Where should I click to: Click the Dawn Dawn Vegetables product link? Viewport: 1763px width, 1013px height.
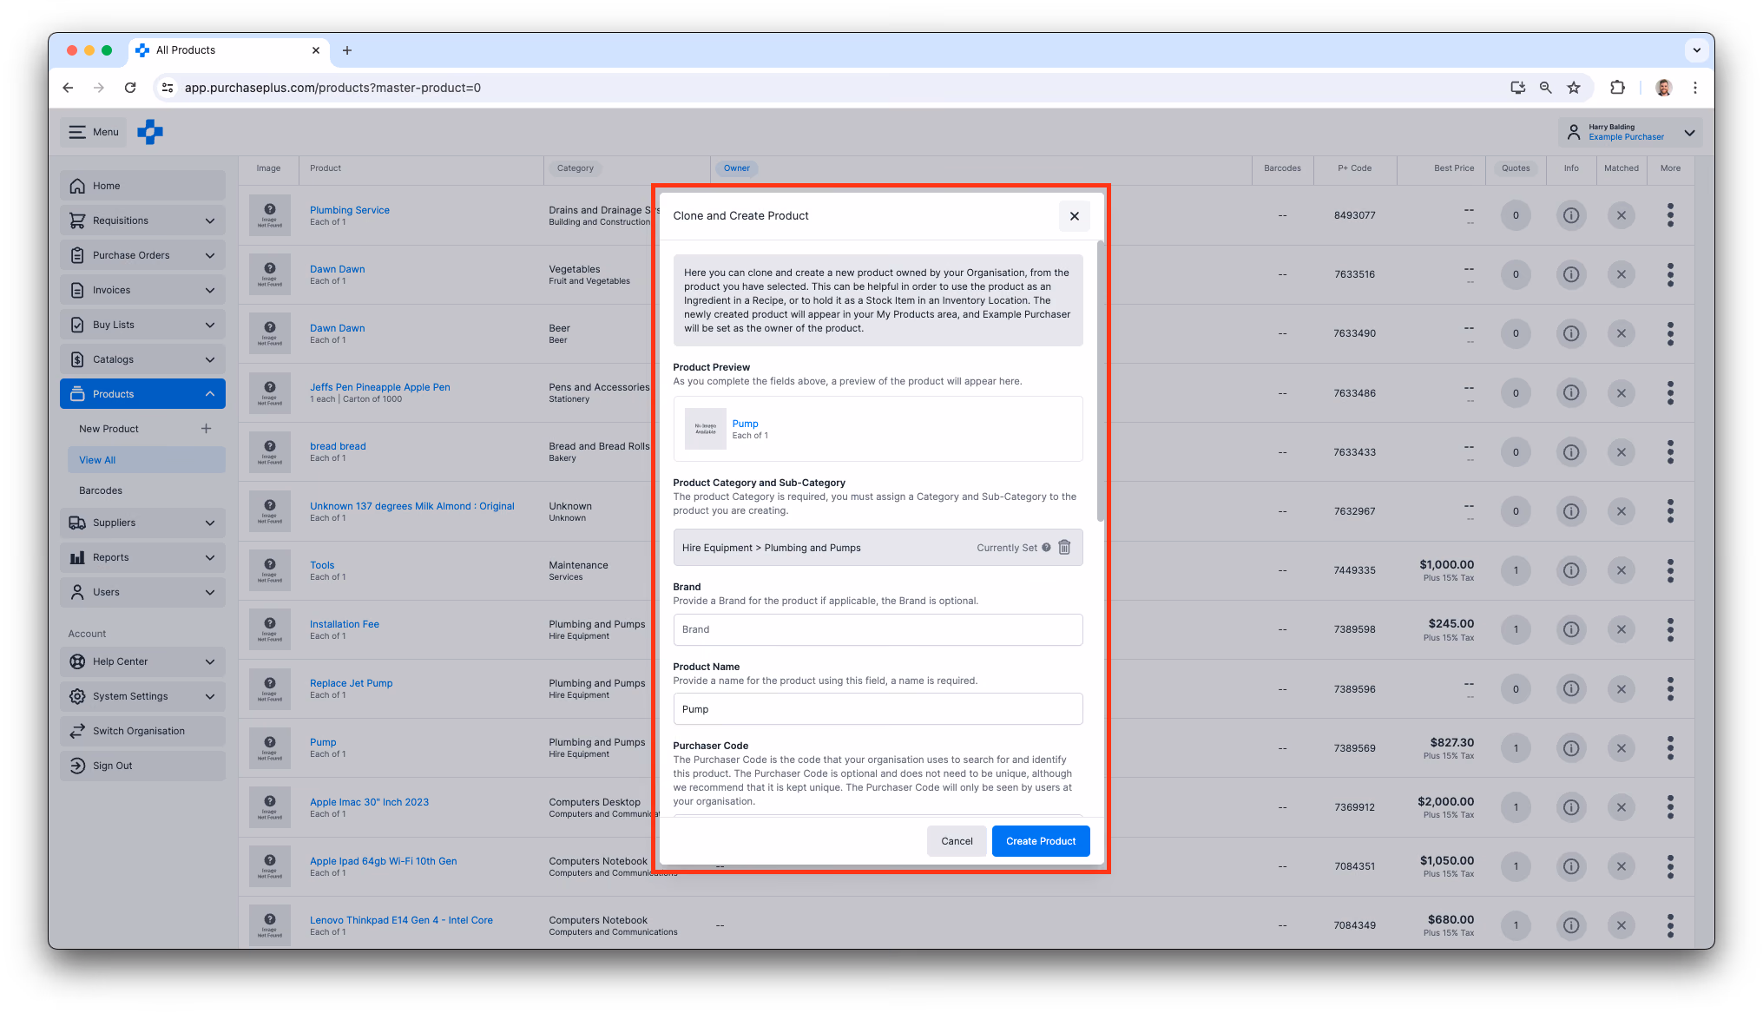coord(337,269)
